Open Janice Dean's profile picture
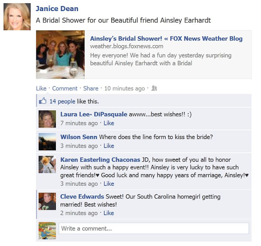 (17, 17)
